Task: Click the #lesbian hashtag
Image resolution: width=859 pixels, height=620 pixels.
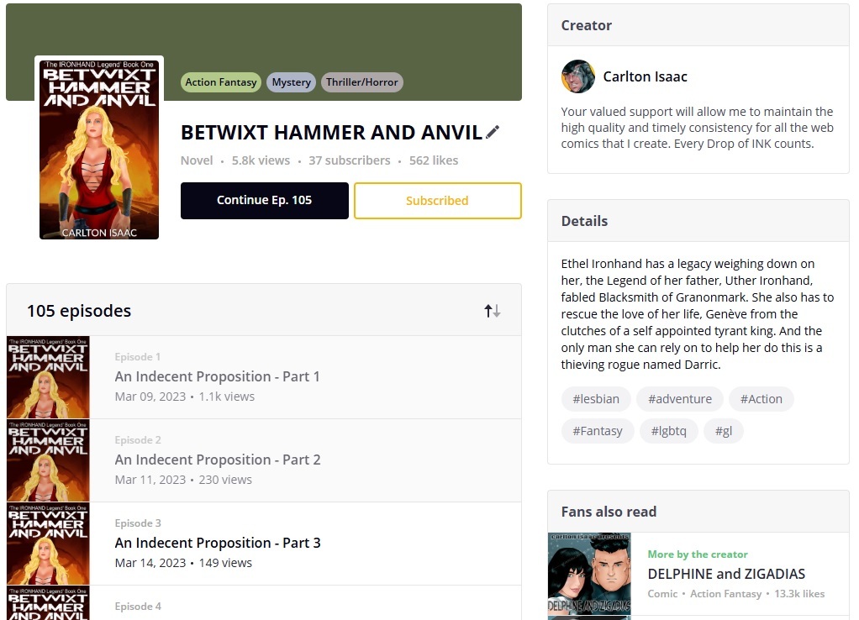Action: click(596, 399)
